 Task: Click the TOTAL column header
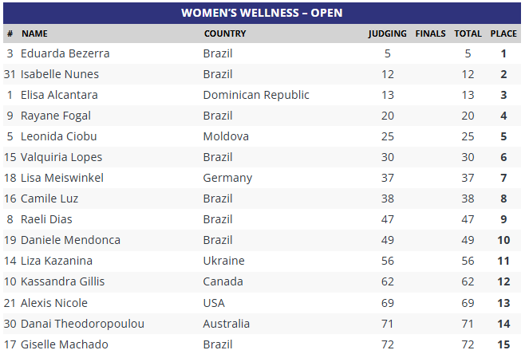(x=468, y=33)
